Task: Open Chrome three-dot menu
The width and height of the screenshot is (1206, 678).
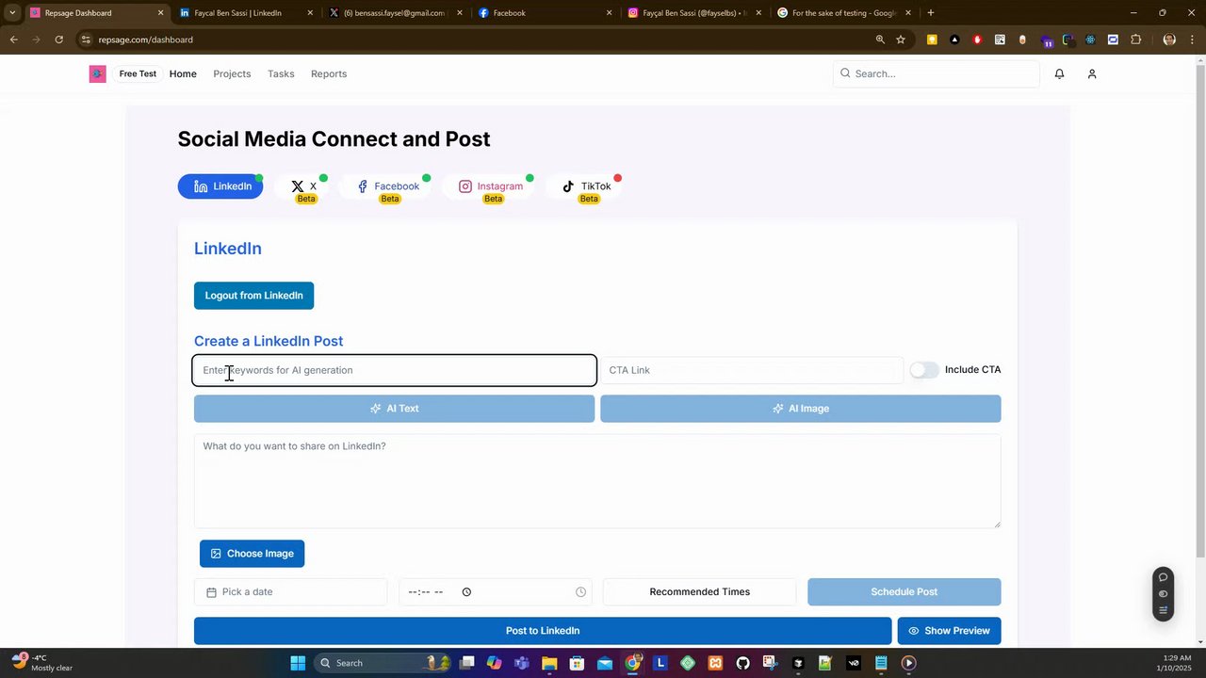Action: pos(1192,40)
